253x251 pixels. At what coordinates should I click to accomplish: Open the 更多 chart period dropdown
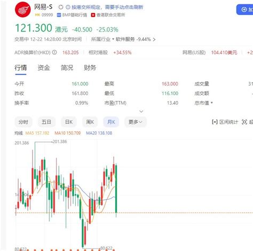(136, 122)
